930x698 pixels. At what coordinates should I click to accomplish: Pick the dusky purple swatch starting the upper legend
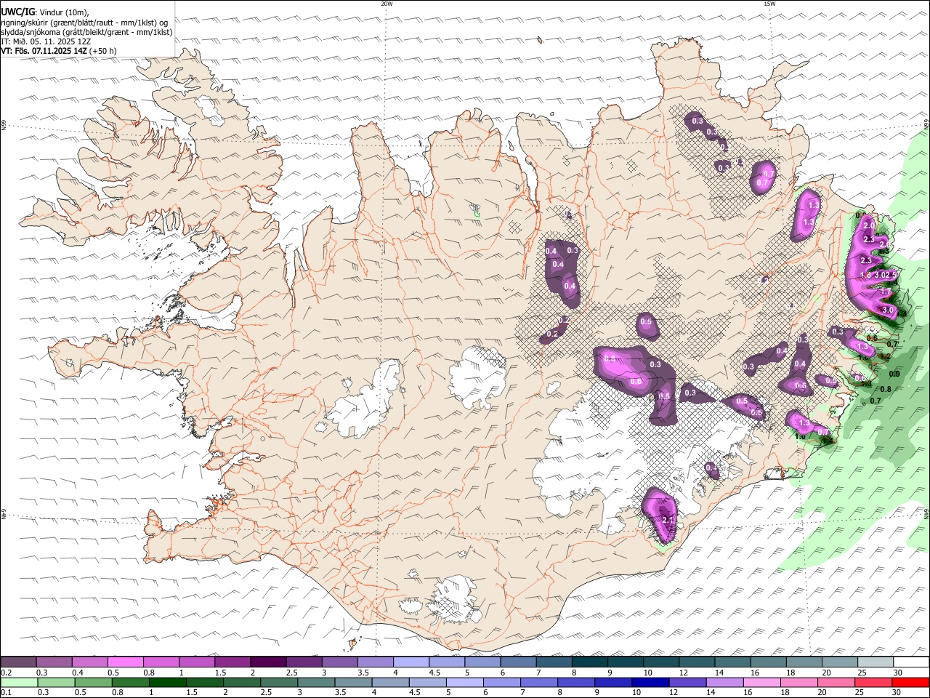coord(19,662)
